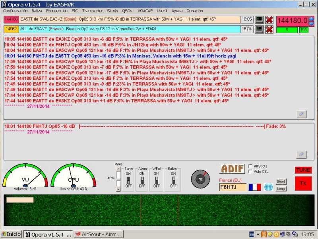Open the ES language indicator in the tray
The width and height of the screenshot is (318, 239).
pyautogui.click(x=252, y=234)
